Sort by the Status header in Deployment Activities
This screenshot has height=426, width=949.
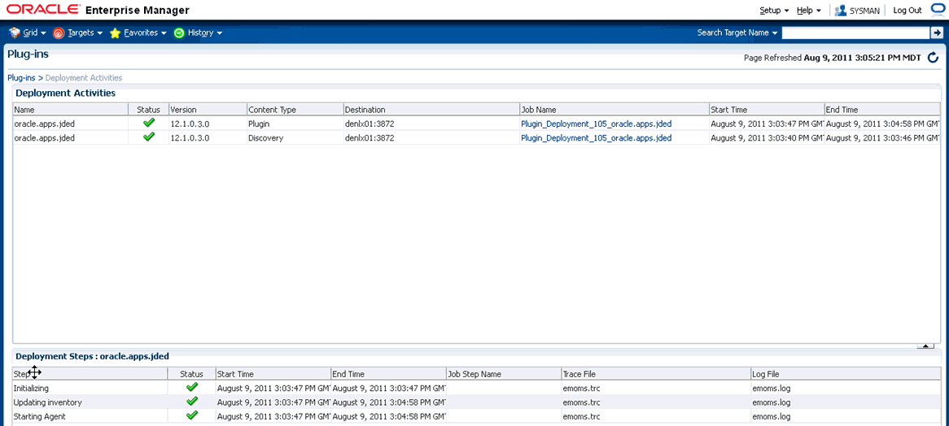pyautogui.click(x=148, y=110)
